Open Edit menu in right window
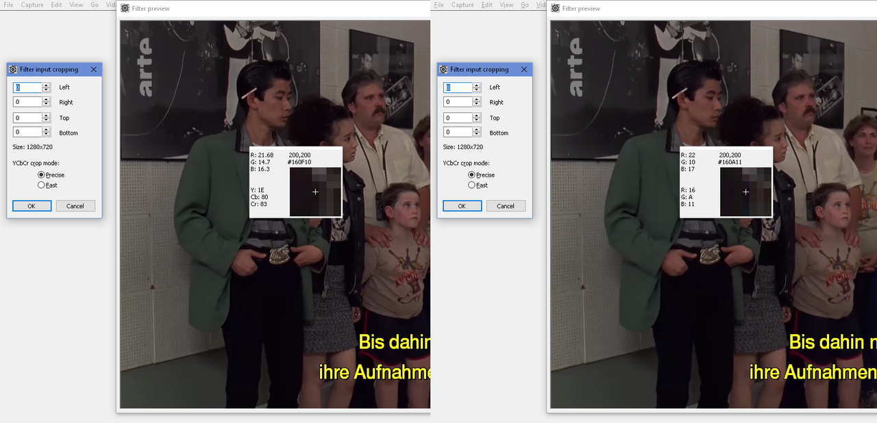 tap(486, 5)
